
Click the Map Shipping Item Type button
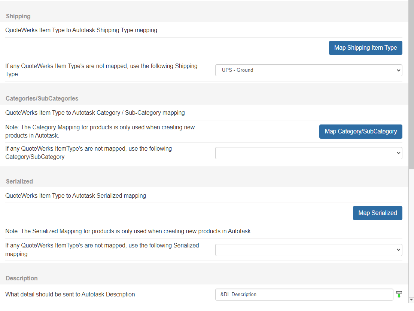[x=365, y=48]
